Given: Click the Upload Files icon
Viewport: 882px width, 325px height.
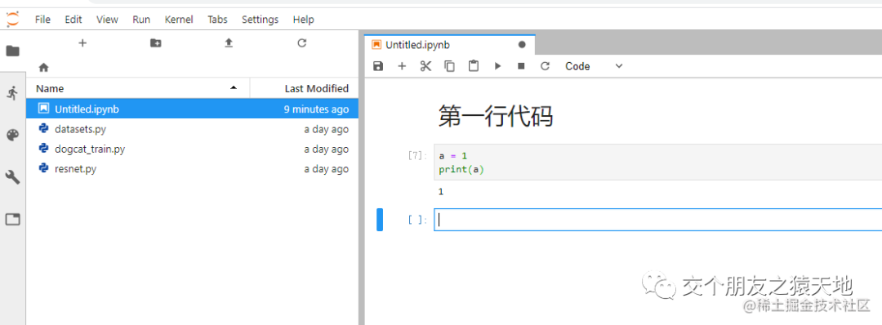Looking at the screenshot, I should [x=229, y=42].
